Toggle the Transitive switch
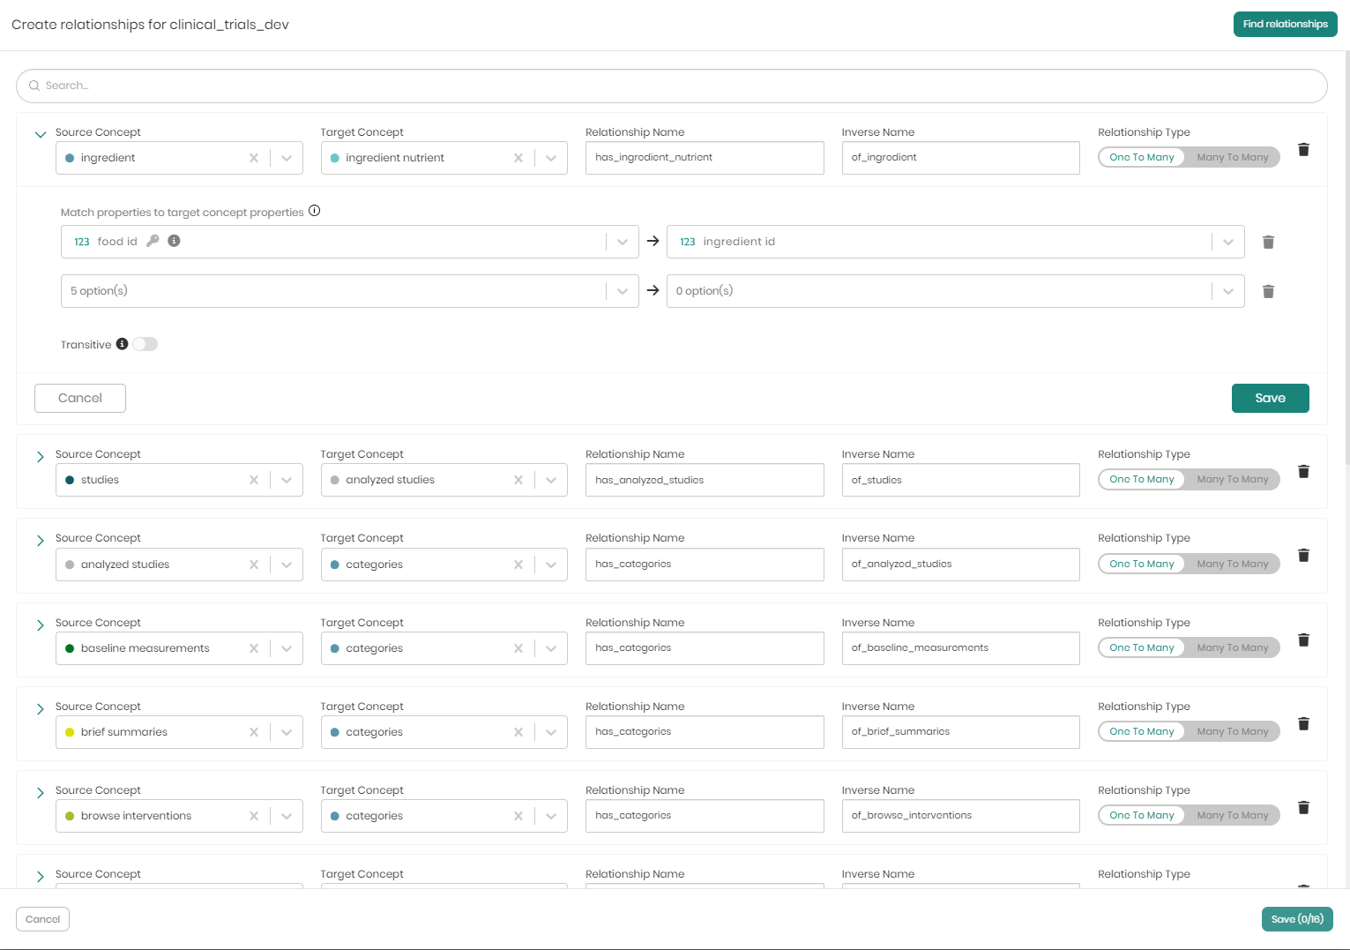This screenshot has width=1350, height=950. click(145, 344)
